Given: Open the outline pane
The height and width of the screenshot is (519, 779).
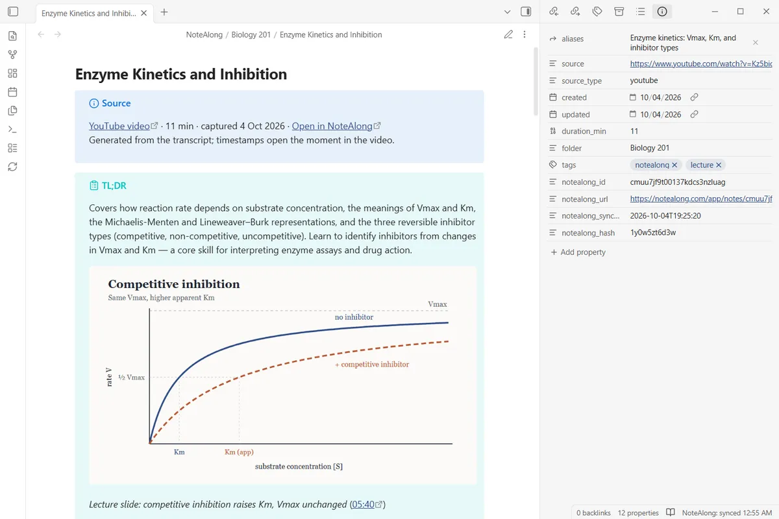Looking at the screenshot, I should [x=641, y=11].
